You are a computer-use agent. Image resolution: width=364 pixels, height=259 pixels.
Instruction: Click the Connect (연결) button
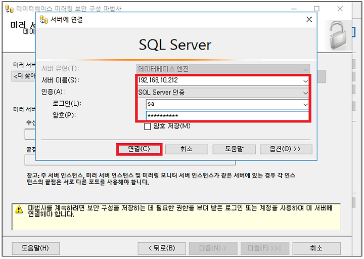coord(139,149)
